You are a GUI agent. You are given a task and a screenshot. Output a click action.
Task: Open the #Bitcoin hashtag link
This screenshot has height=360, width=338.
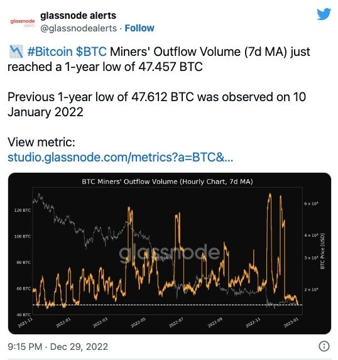click(x=50, y=52)
